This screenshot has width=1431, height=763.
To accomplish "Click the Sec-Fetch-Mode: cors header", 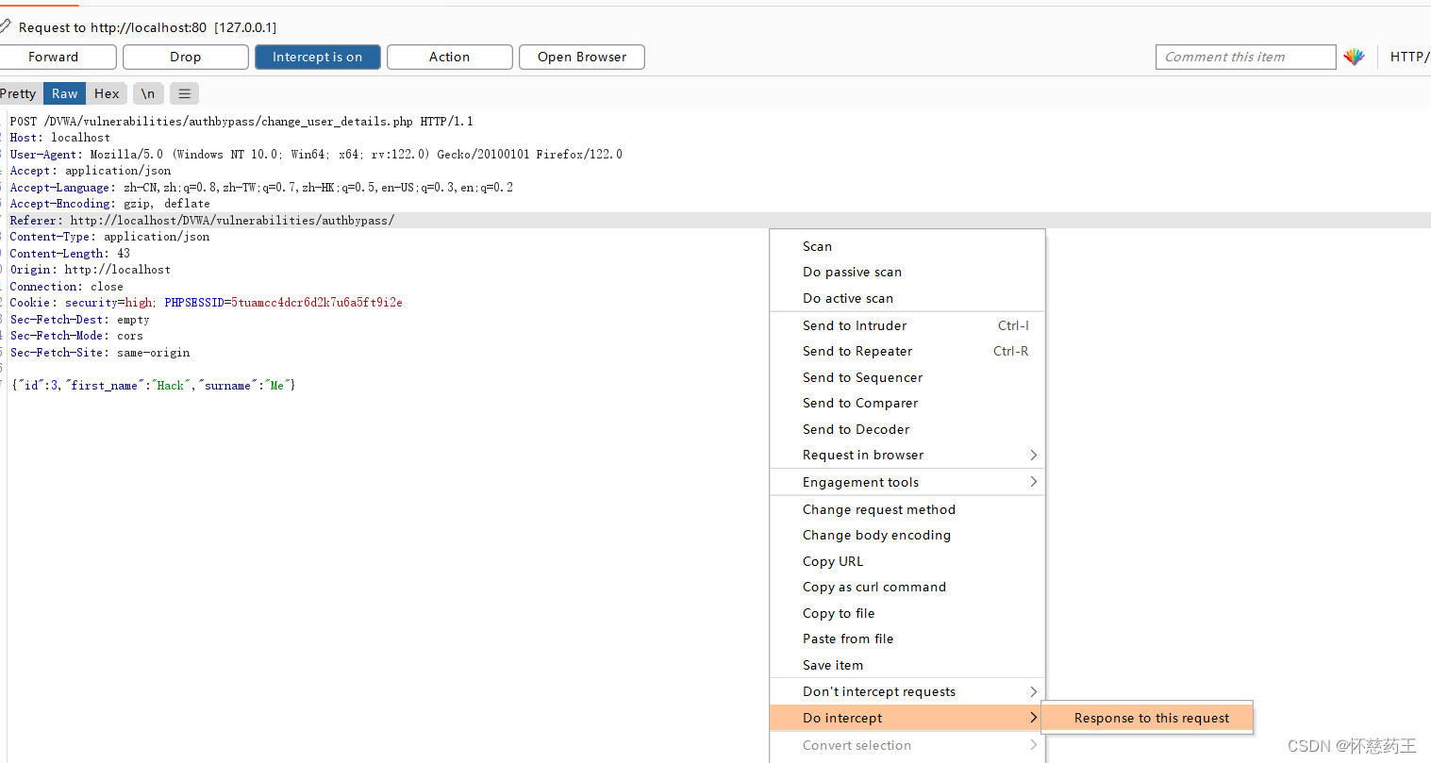I will click(x=76, y=336).
